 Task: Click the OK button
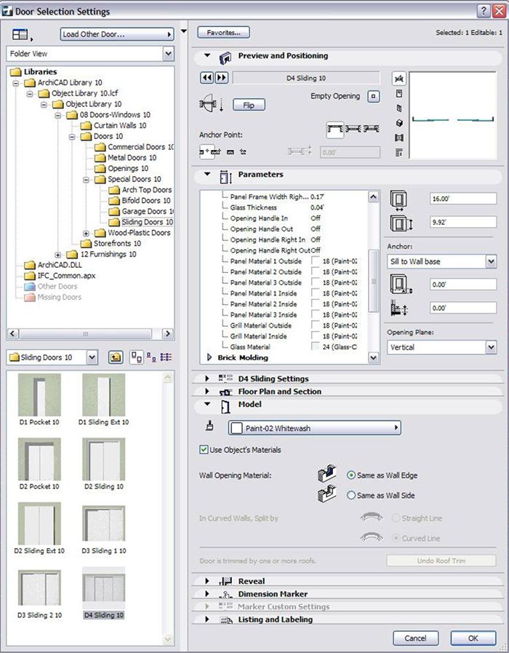pos(473,638)
